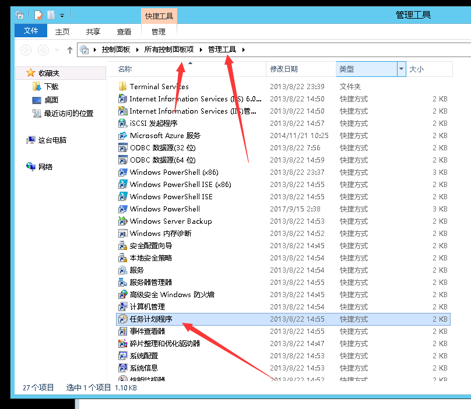The height and width of the screenshot is (409, 471).
Task: Click the up one level arrow
Action: (x=70, y=50)
